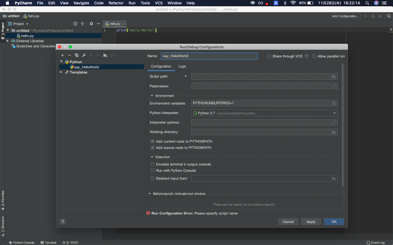
Task: Collapse the Python configurations node
Action: 61,62
